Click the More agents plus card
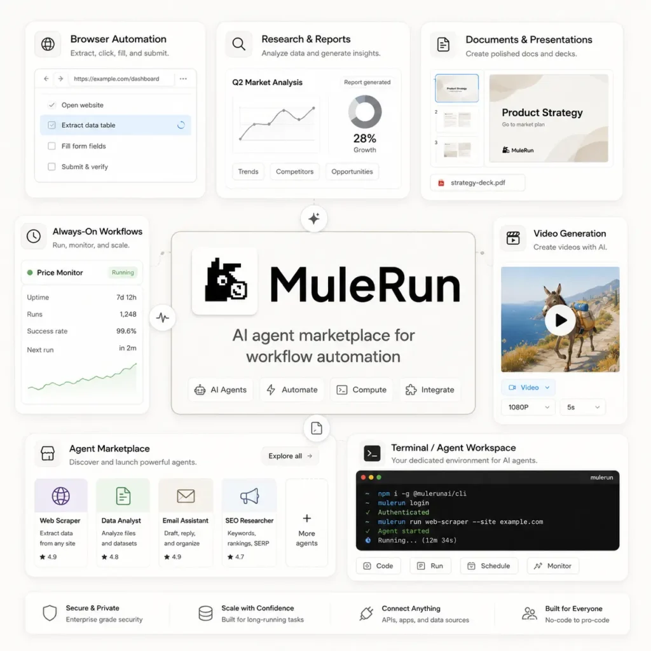Screen dimensions: 651x651 point(307,523)
